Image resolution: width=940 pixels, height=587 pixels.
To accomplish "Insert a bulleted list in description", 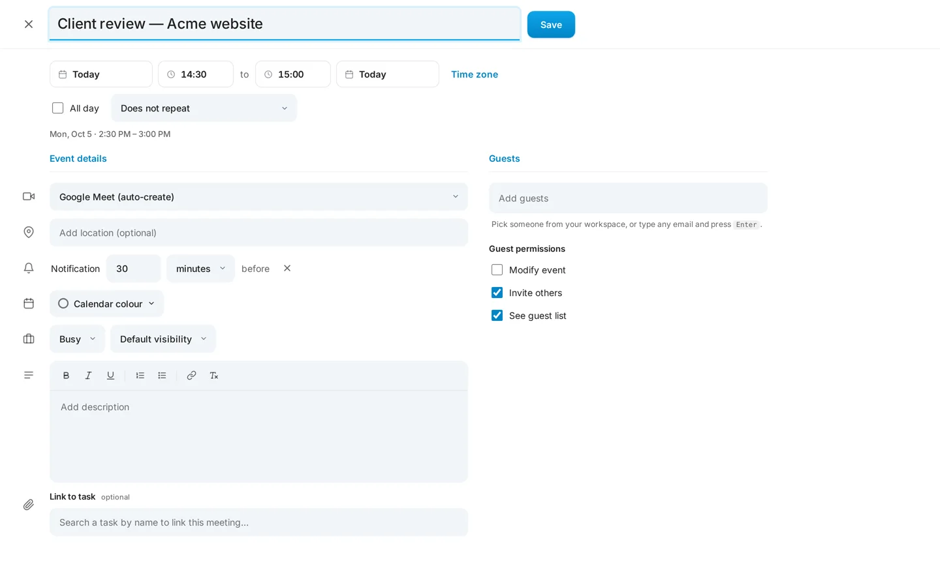I will click(x=162, y=376).
